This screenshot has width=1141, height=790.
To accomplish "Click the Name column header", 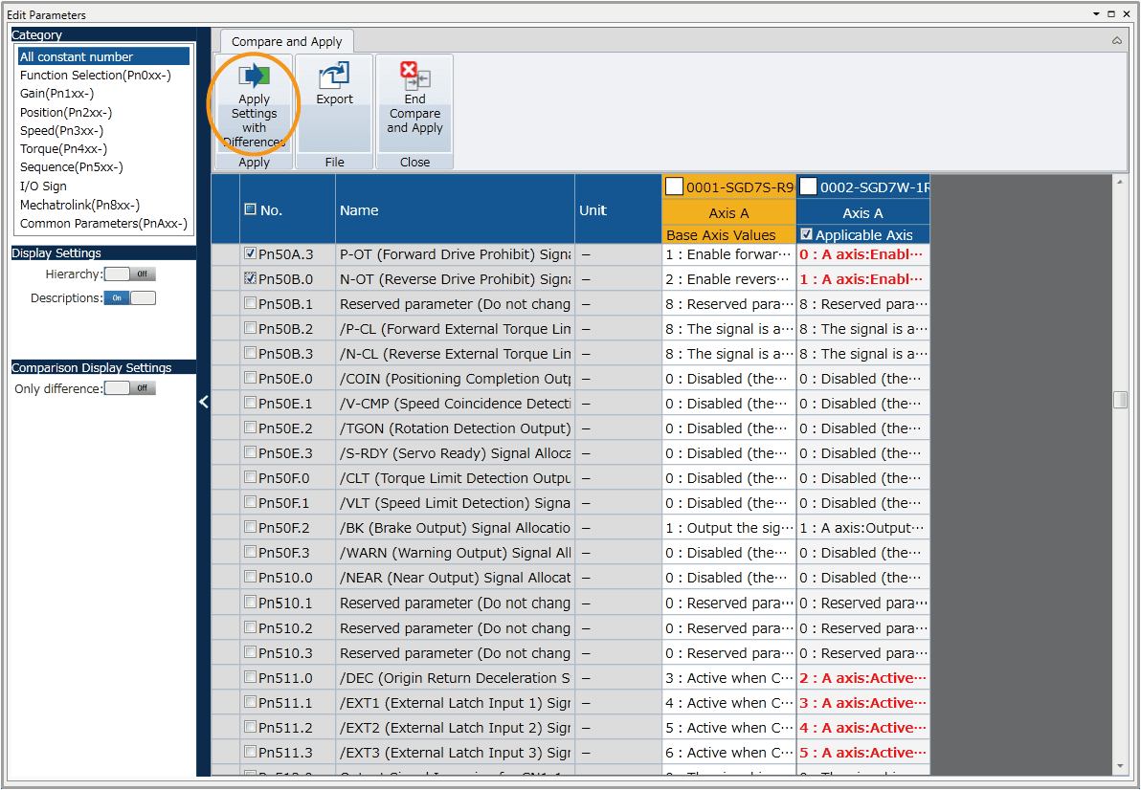I will (x=359, y=210).
